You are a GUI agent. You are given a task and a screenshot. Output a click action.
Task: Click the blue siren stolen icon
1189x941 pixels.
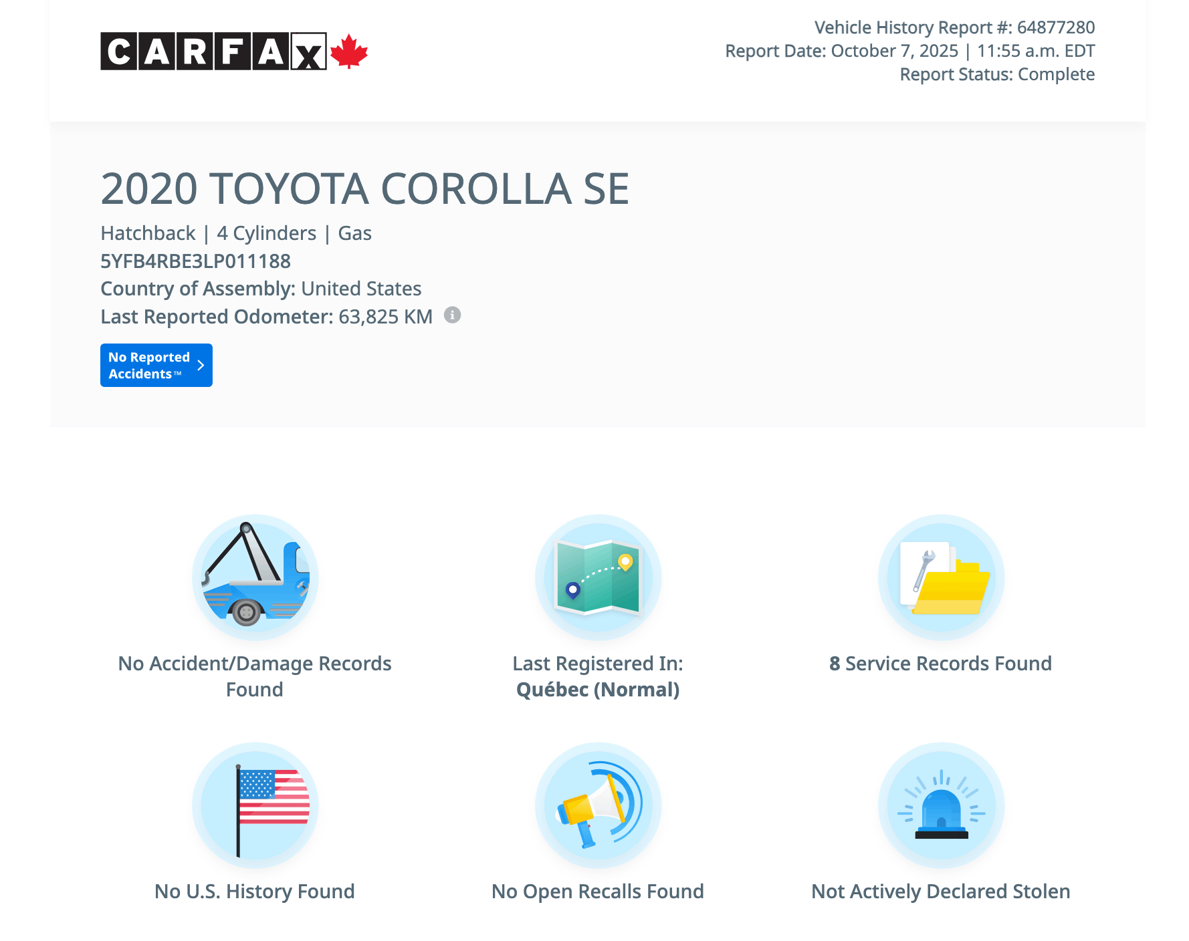(x=941, y=805)
